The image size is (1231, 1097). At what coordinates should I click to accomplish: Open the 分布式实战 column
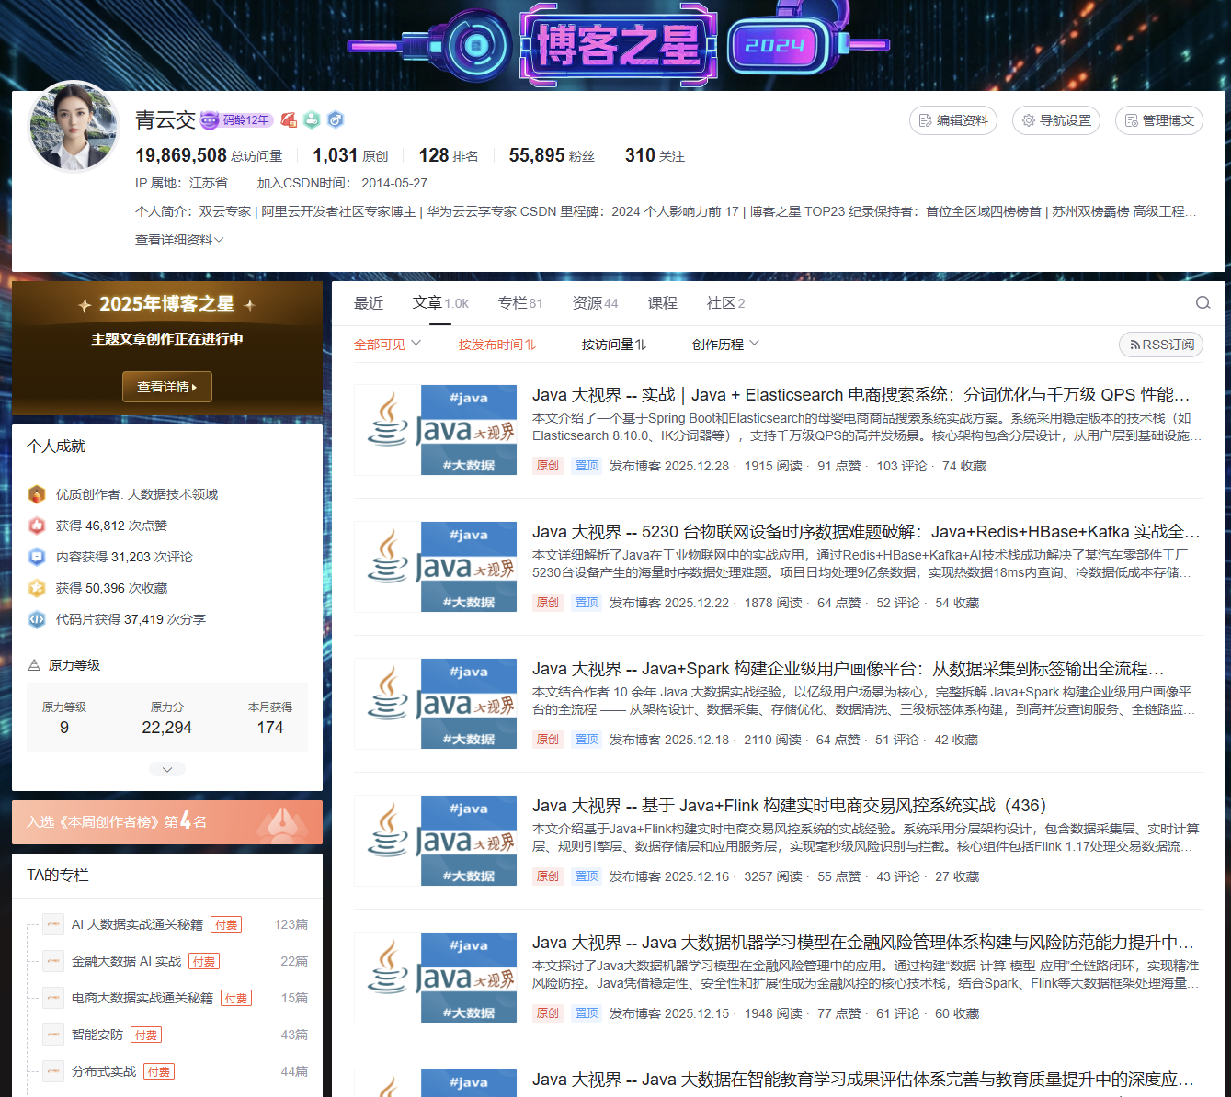(x=104, y=1071)
